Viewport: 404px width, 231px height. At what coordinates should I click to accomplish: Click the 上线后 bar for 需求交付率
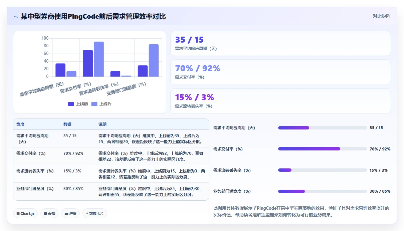tap(99, 59)
